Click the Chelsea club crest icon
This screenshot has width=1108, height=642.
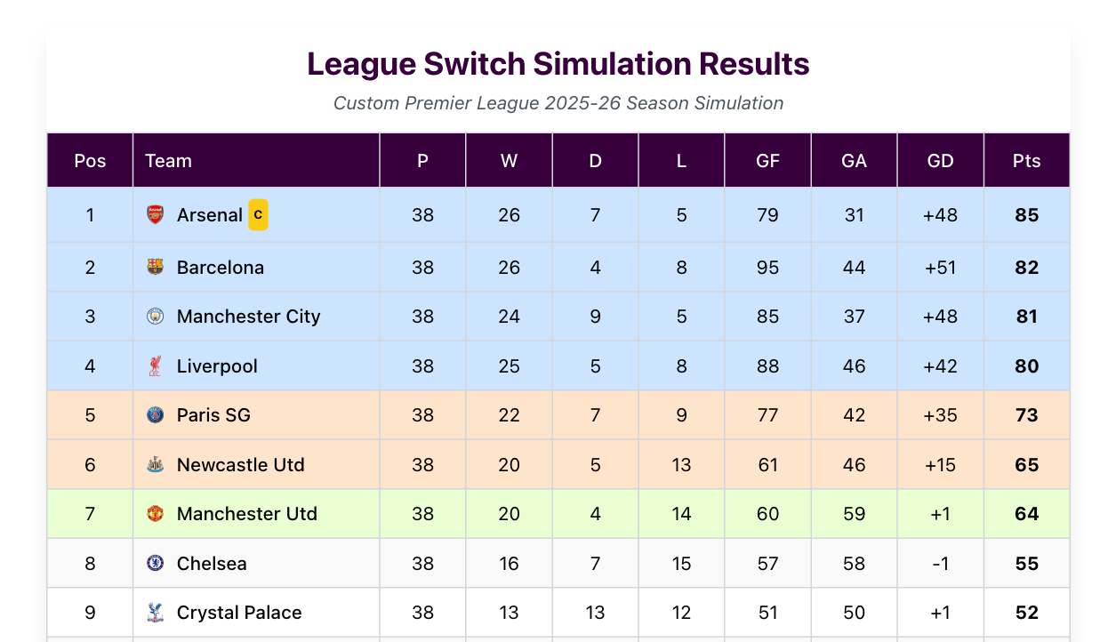(156, 563)
